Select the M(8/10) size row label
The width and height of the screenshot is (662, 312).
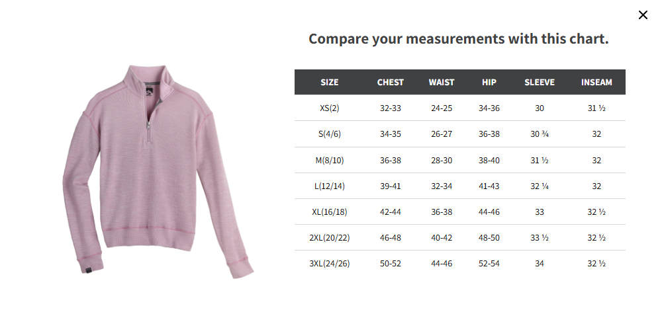329,160
